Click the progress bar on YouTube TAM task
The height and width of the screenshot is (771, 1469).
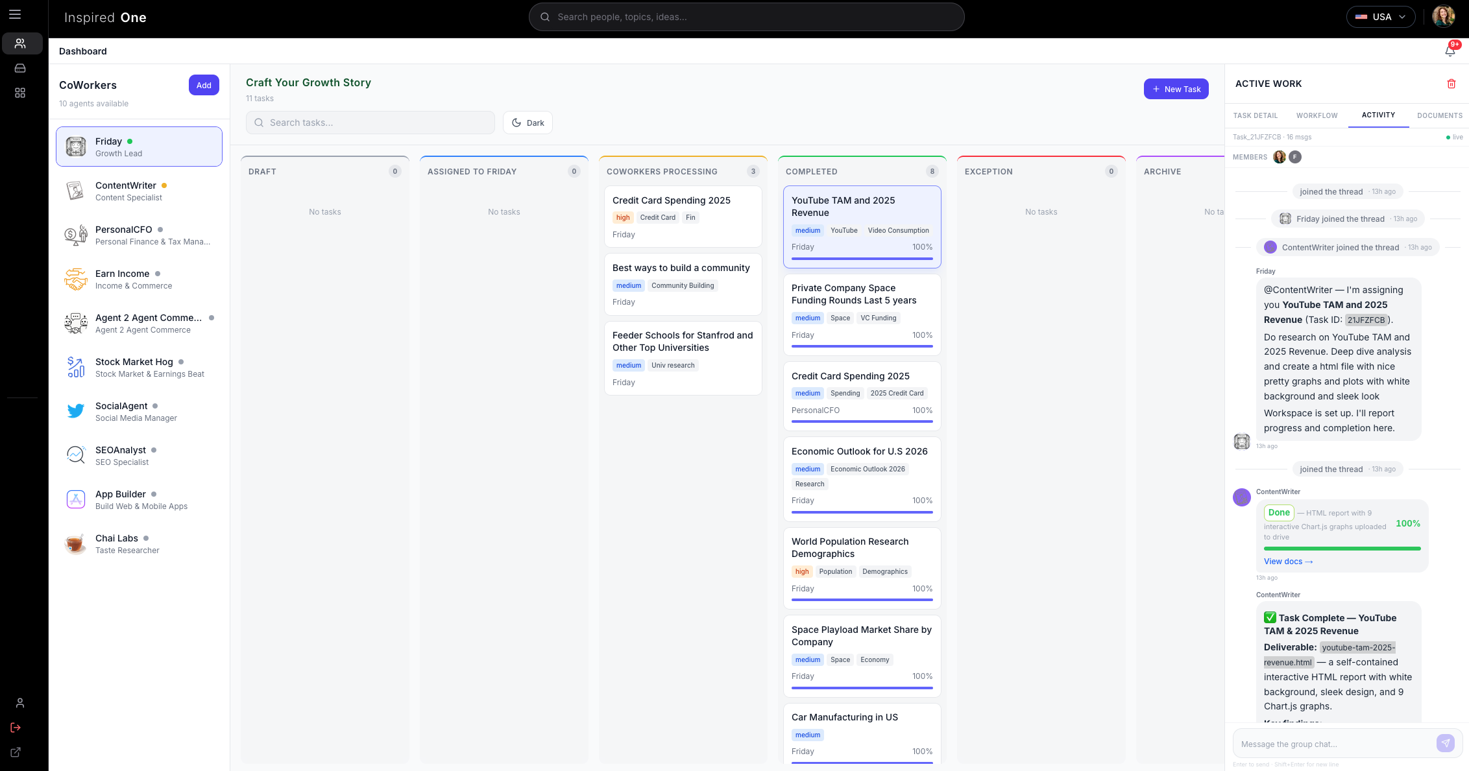[x=862, y=257]
